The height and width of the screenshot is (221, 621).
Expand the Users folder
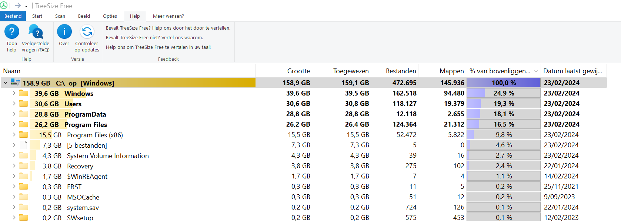(x=14, y=104)
